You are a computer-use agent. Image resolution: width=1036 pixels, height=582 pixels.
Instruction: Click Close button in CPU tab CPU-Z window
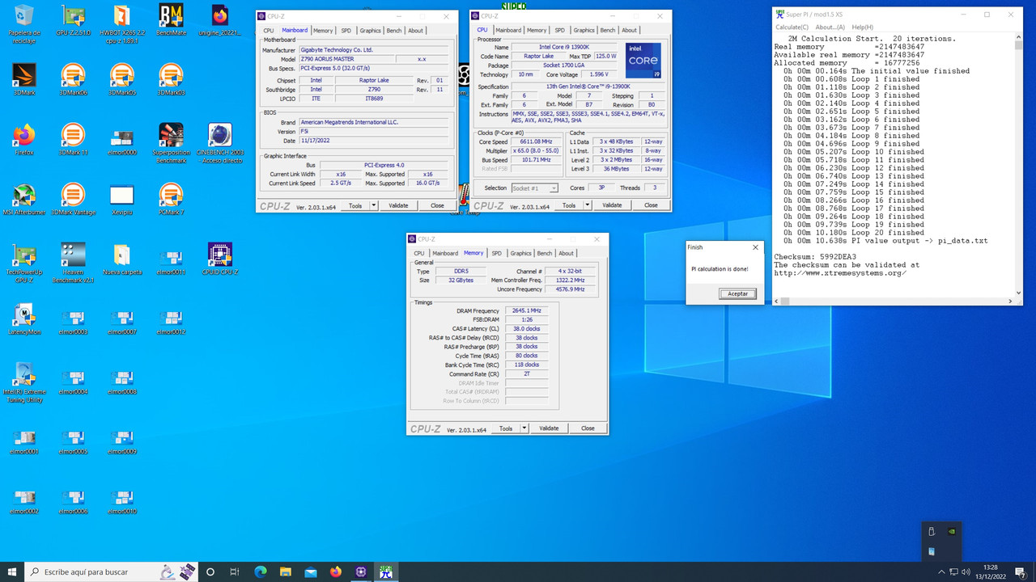coord(651,205)
